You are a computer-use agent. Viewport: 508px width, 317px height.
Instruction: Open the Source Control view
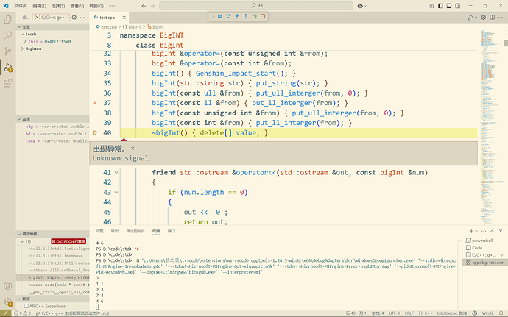pos(8,51)
